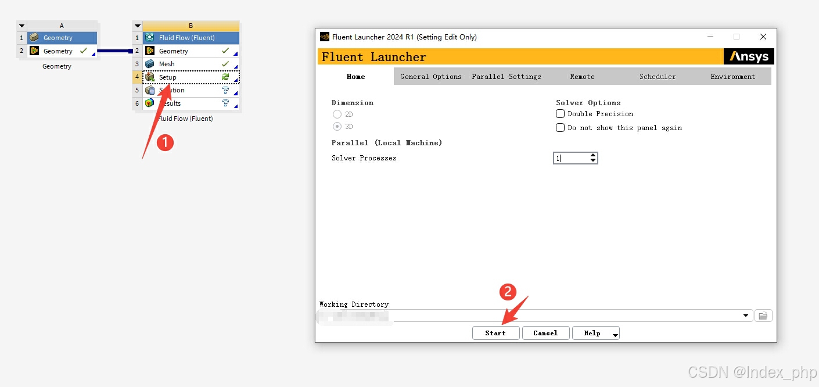Click the Setup cell icon
This screenshot has height=387, width=819.
pyautogui.click(x=149, y=77)
